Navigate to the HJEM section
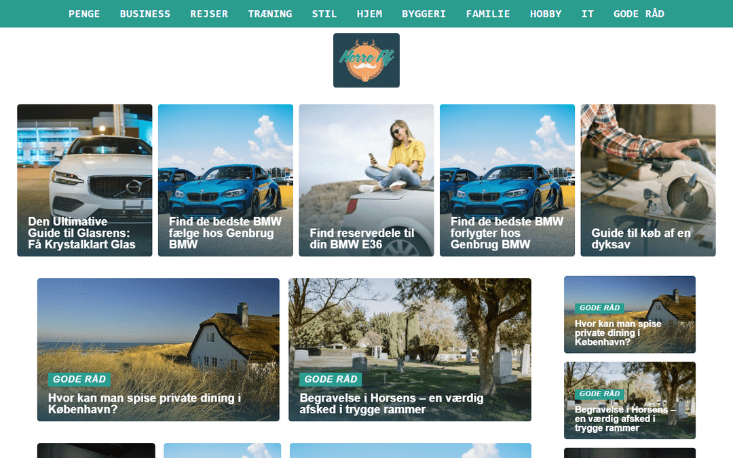Image resolution: width=733 pixels, height=458 pixels. click(x=369, y=14)
